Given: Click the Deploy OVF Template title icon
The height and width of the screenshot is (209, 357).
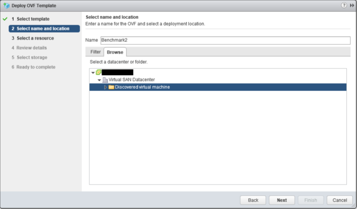Looking at the screenshot, I should [7, 6].
